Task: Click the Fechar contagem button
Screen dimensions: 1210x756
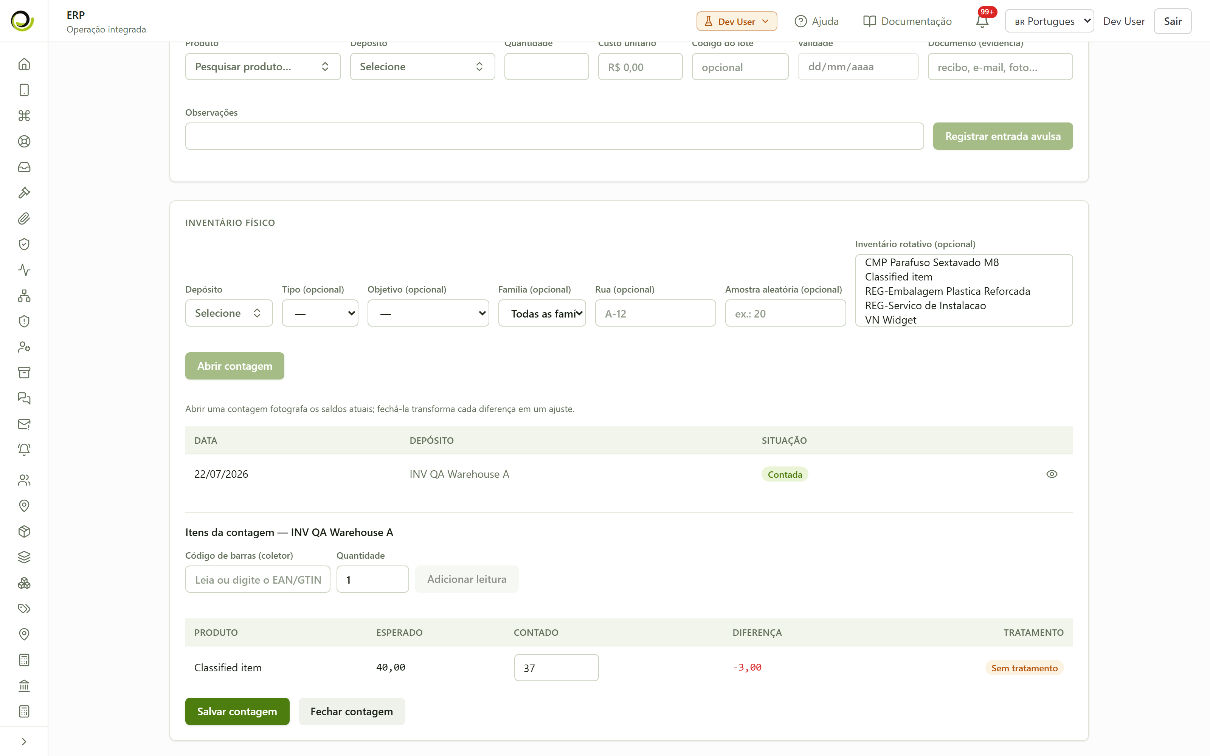Action: click(x=352, y=711)
